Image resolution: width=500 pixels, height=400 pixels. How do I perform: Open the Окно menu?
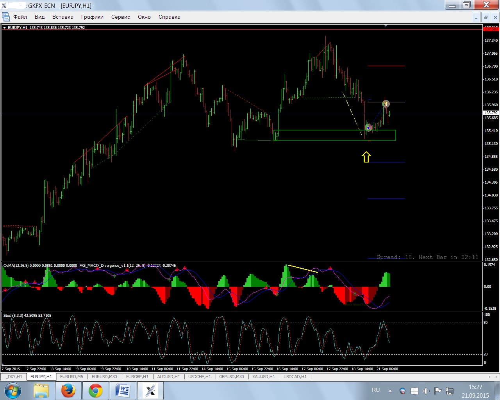[x=144, y=17]
